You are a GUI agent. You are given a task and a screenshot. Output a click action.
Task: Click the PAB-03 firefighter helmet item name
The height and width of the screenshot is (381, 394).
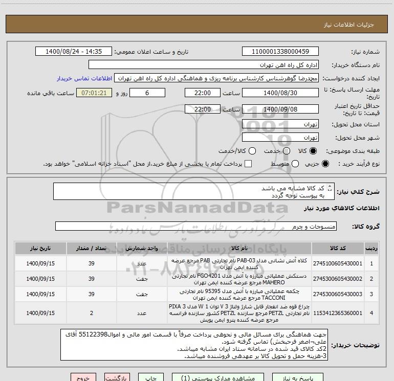coord(239,264)
